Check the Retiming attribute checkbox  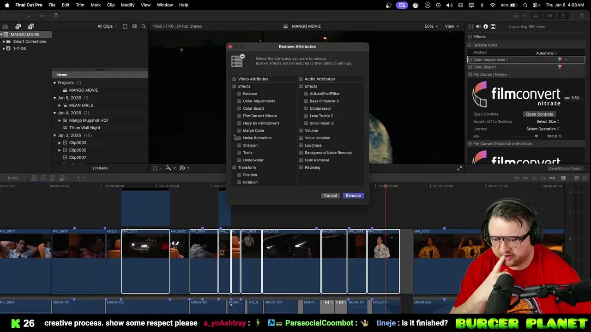pyautogui.click(x=301, y=167)
